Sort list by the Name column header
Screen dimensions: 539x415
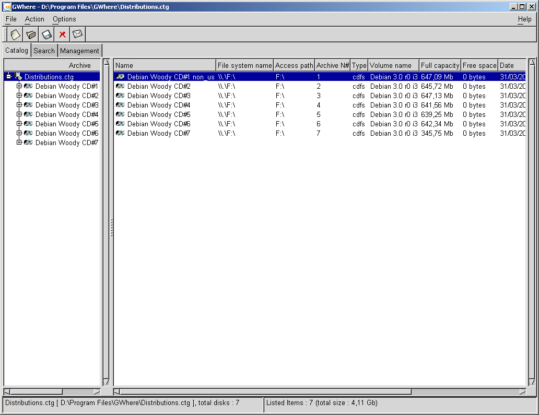coord(165,65)
